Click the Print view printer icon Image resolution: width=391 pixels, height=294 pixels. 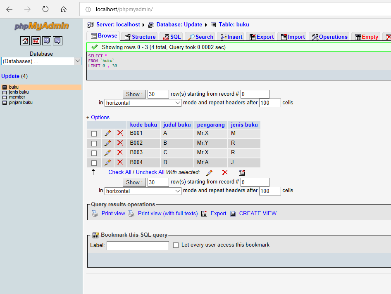[x=95, y=213]
